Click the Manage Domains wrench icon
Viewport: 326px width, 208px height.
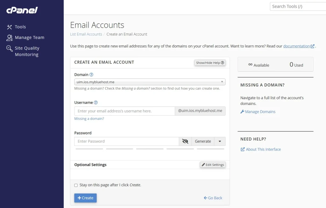coord(242,112)
